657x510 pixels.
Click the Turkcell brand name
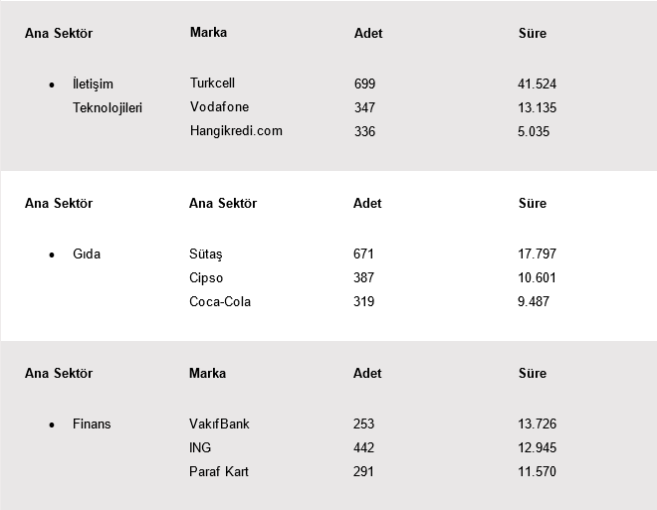point(212,84)
